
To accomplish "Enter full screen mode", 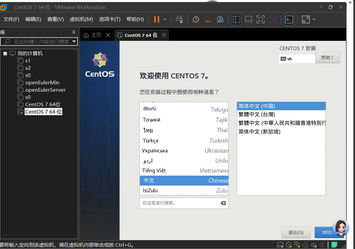I will point(261,19).
